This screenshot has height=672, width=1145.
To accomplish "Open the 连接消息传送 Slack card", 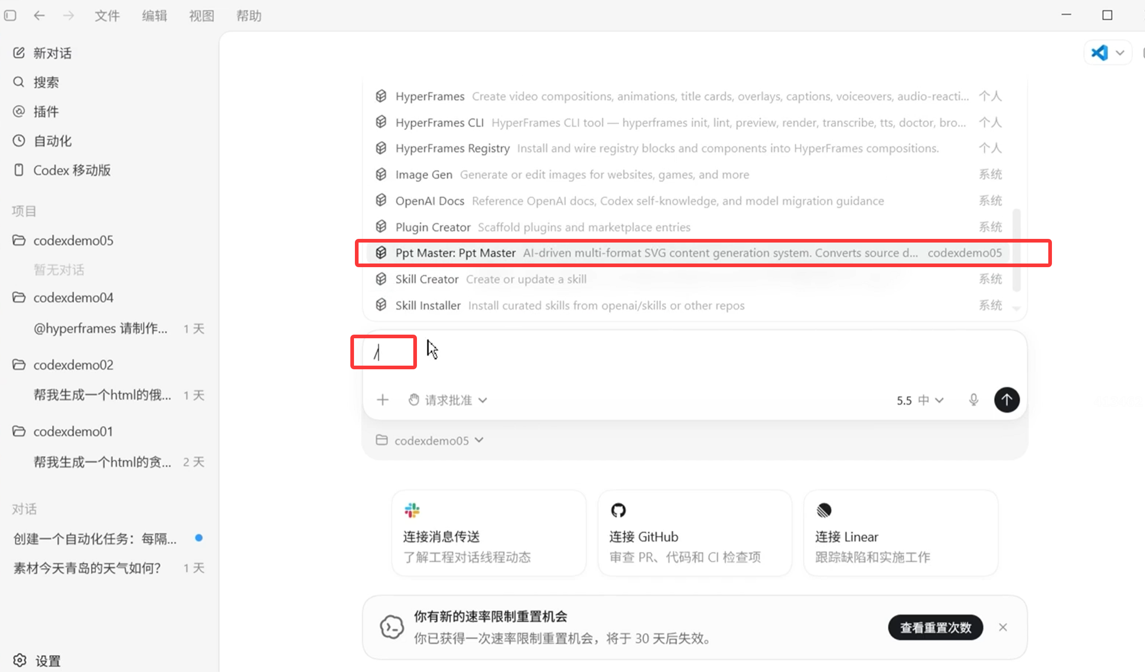I will 489,532.
